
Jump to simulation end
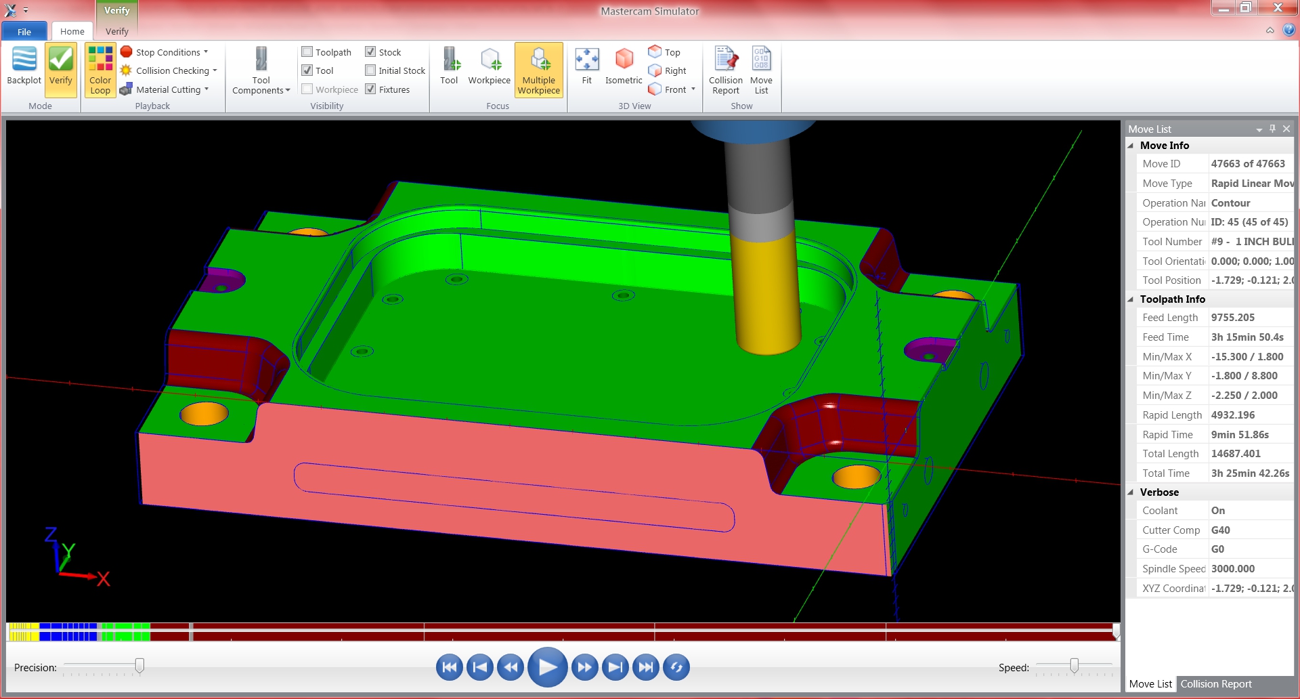(x=646, y=667)
